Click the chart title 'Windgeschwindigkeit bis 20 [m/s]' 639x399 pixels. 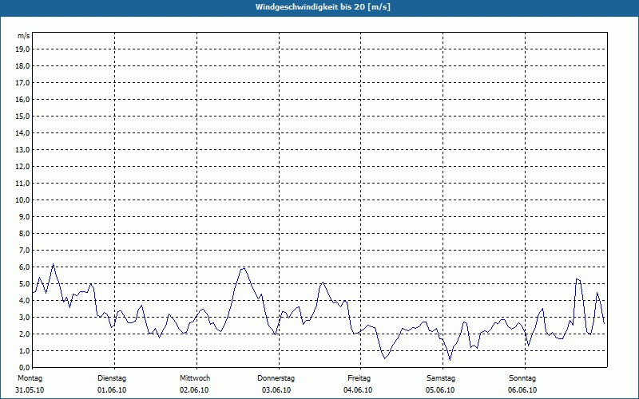tap(323, 7)
